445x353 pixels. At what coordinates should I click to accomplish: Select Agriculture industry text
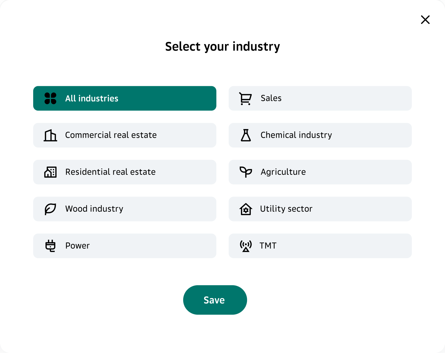283,172
